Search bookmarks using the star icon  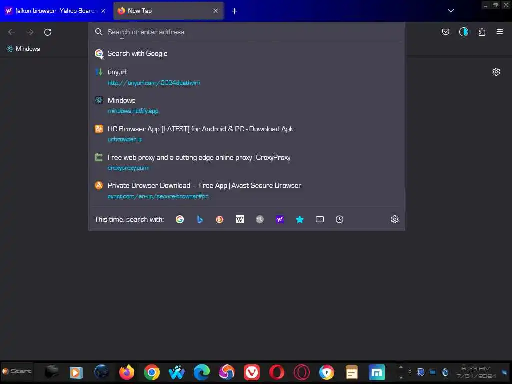(300, 220)
